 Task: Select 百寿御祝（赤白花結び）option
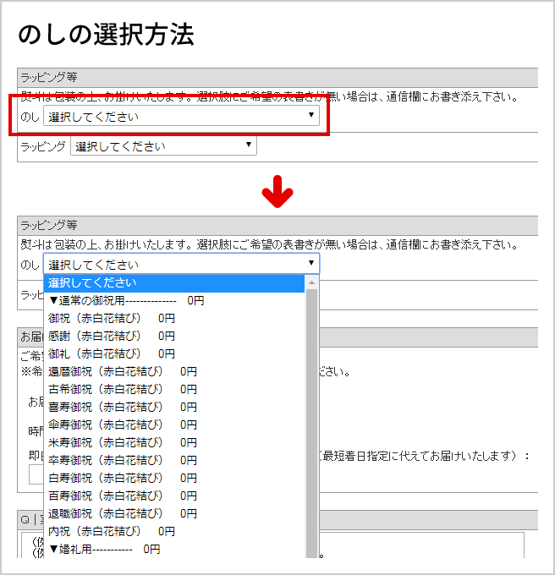174,496
